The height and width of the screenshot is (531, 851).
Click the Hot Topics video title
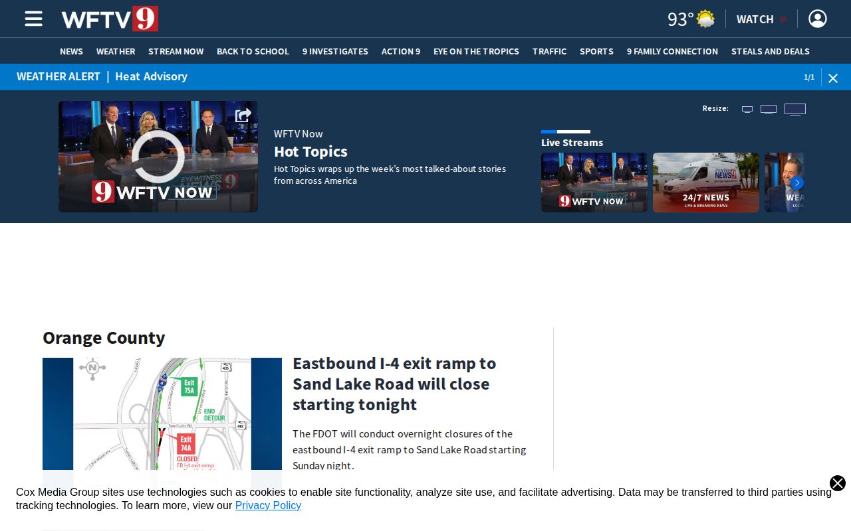pyautogui.click(x=310, y=151)
